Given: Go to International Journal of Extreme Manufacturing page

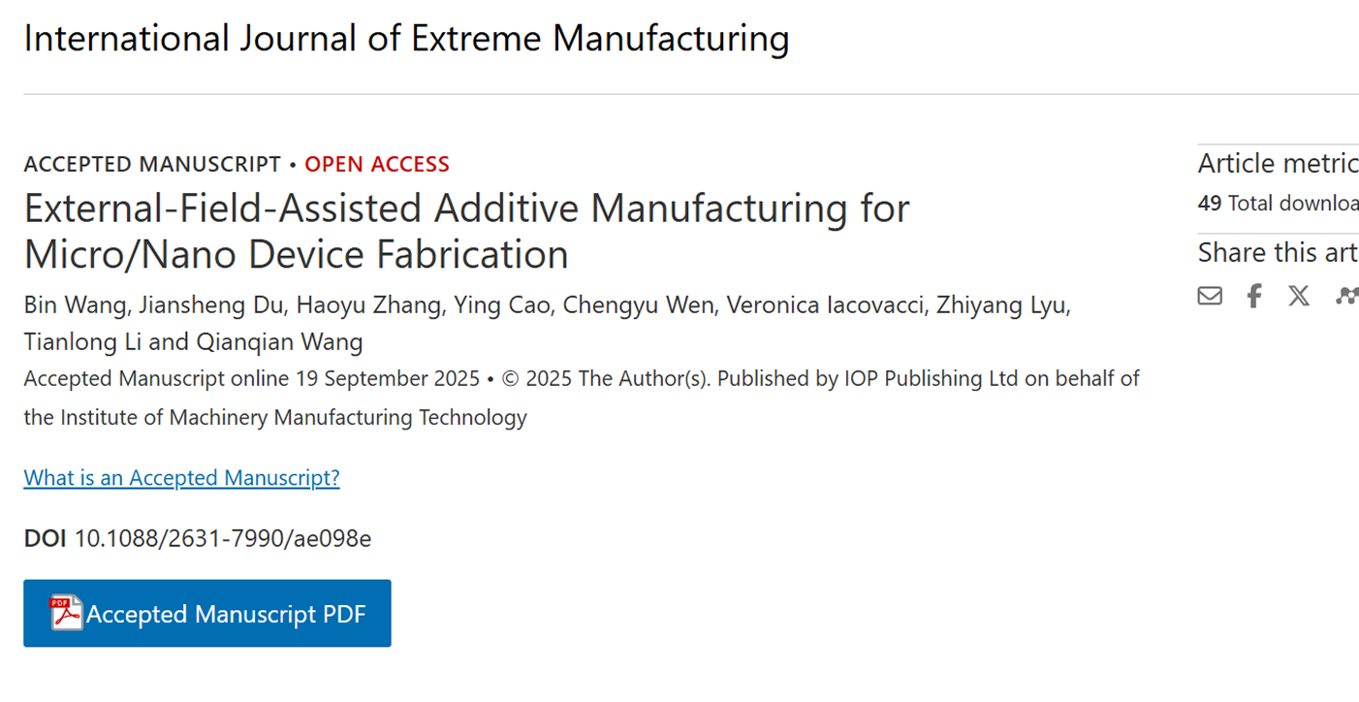Looking at the screenshot, I should tap(406, 39).
